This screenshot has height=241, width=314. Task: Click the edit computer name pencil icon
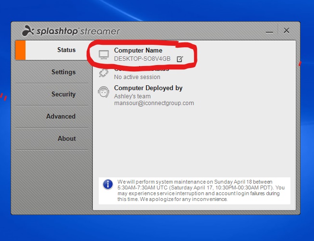[x=180, y=59]
